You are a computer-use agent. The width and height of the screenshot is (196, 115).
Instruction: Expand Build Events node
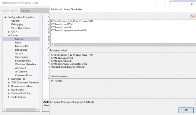pos(9,90)
